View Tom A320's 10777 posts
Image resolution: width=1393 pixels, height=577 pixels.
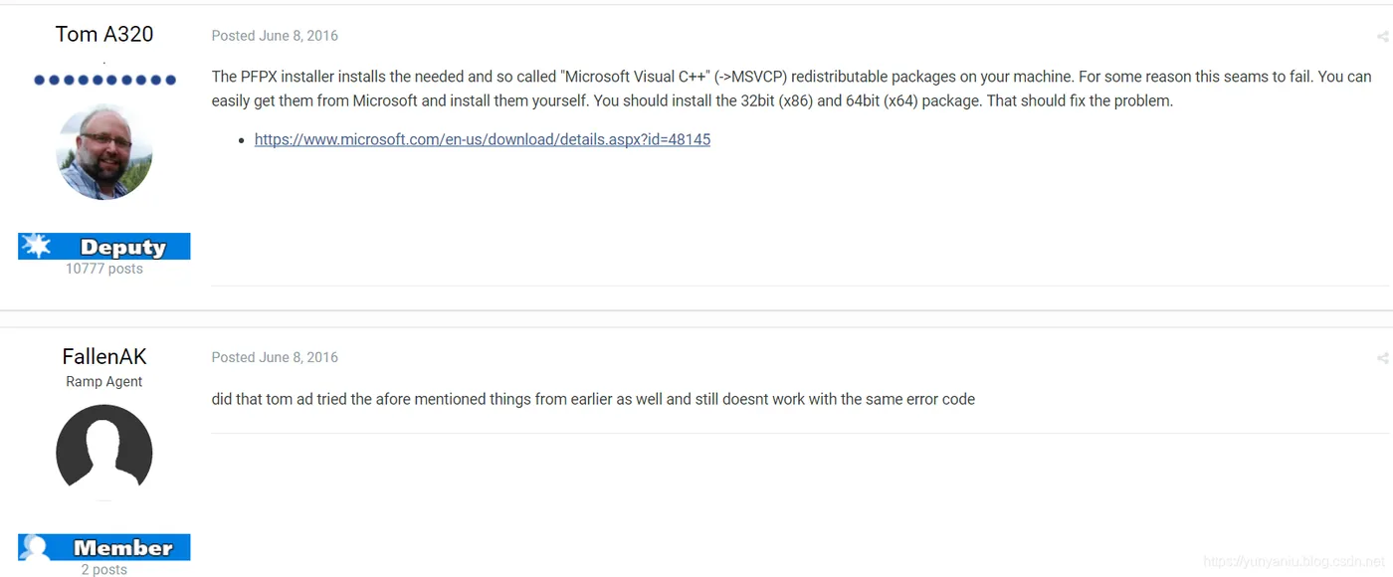pyautogui.click(x=104, y=269)
